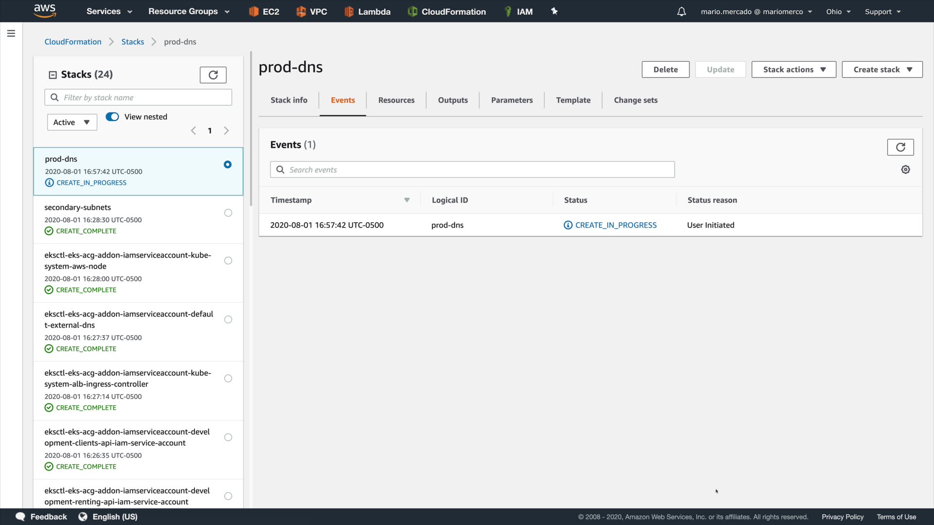Collapse the Stacks panel icon
934x525 pixels.
(53, 75)
